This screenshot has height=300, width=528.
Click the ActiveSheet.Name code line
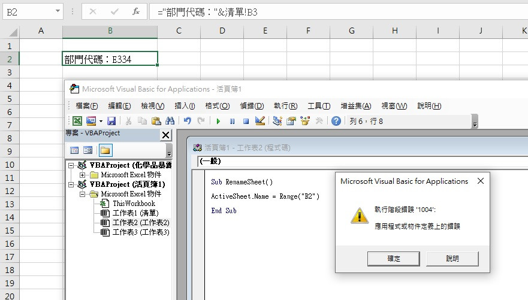coord(265,196)
